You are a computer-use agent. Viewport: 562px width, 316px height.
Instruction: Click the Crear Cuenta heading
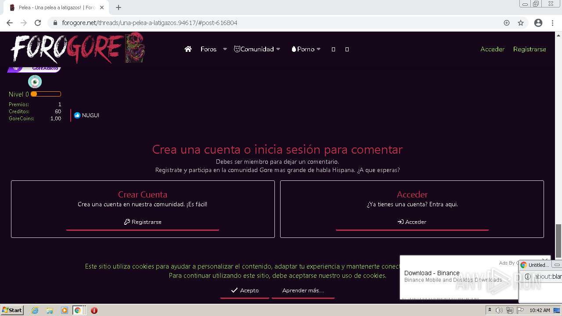click(143, 194)
